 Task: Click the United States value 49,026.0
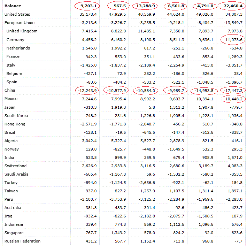204,14
